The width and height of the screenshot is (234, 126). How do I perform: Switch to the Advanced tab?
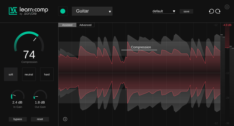[x=85, y=25]
